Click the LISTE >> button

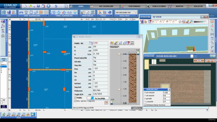coord(137,108)
